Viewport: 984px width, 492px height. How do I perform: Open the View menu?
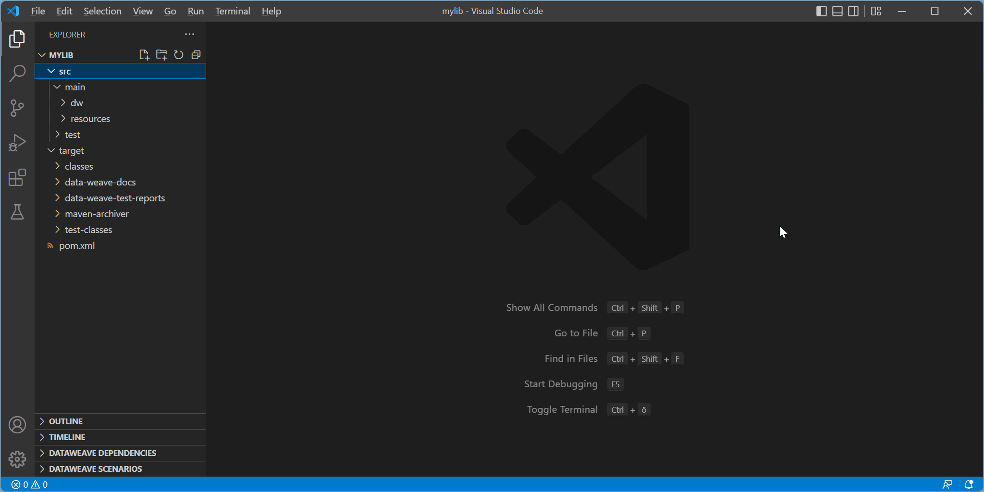coord(143,11)
